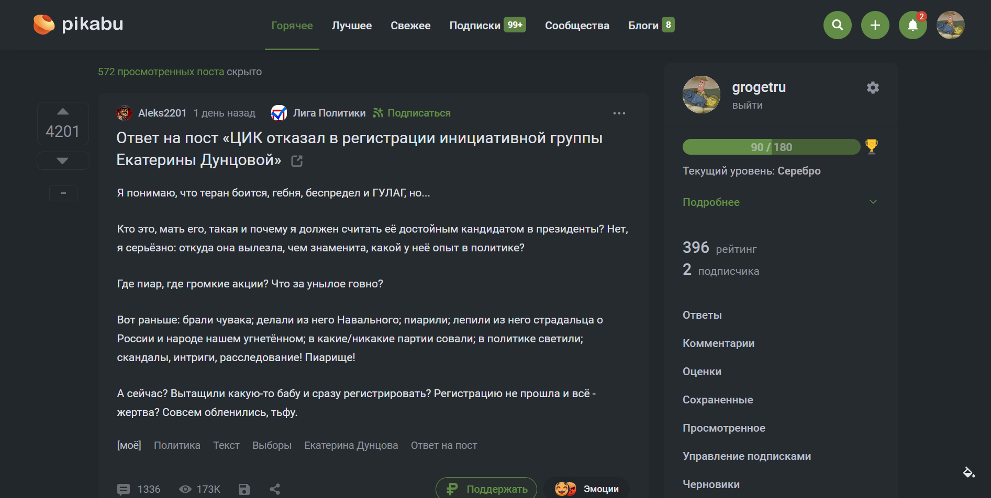Click the Pikabu logo icon

(44, 24)
